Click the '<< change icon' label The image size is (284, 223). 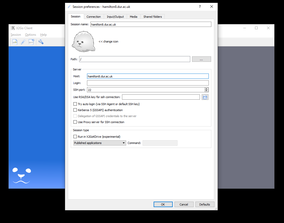pyautogui.click(x=108, y=41)
